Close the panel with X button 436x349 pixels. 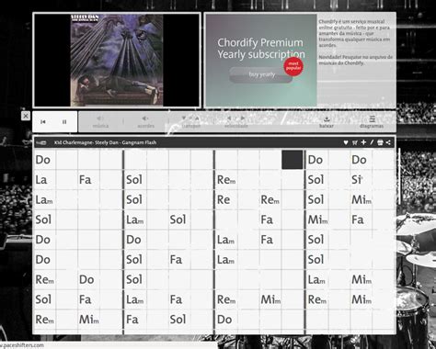click(x=26, y=116)
